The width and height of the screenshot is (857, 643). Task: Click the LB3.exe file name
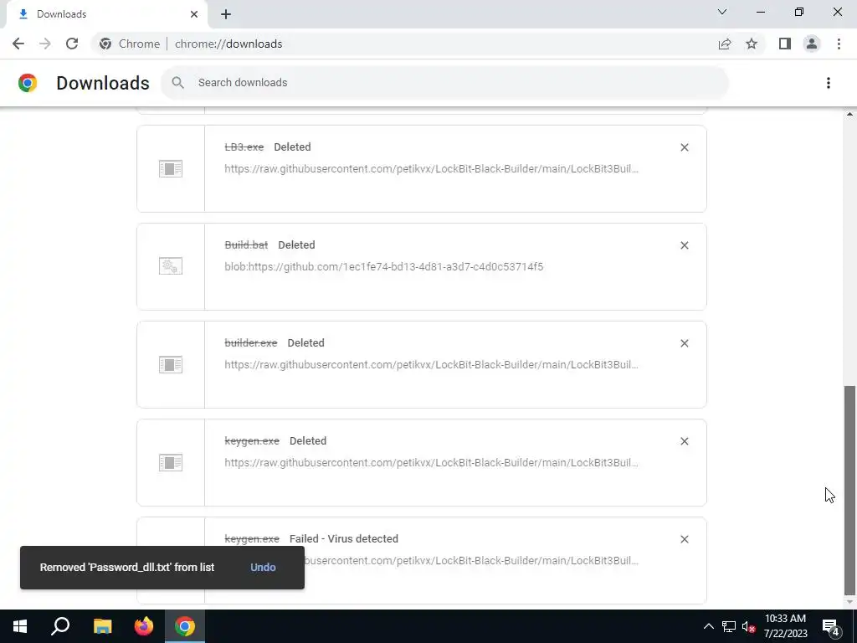(x=244, y=147)
